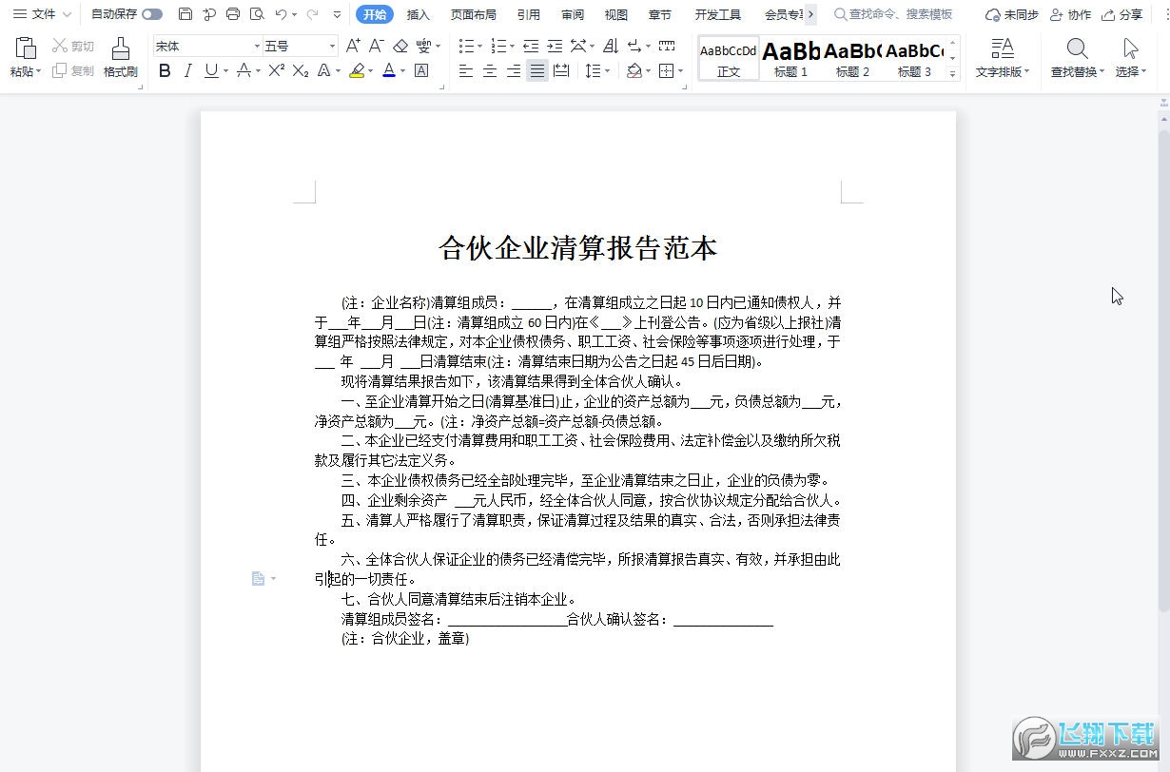Viewport: 1170px width, 772px height.
Task: Toggle Underline formatting
Action: pyautogui.click(x=211, y=71)
